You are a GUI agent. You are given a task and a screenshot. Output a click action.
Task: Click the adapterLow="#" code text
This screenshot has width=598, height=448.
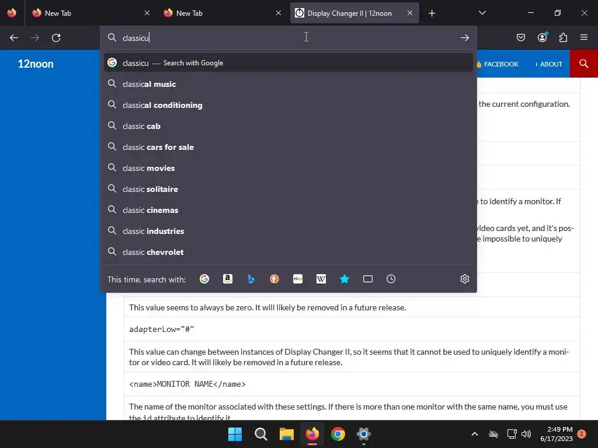pyautogui.click(x=162, y=329)
